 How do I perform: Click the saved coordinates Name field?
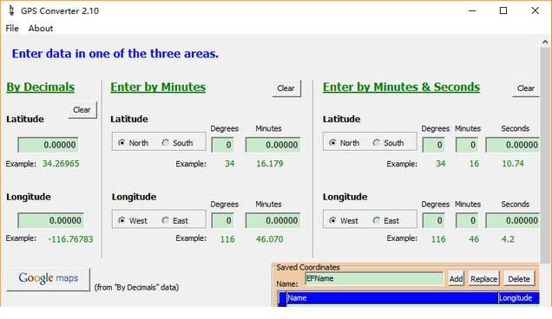point(374,278)
